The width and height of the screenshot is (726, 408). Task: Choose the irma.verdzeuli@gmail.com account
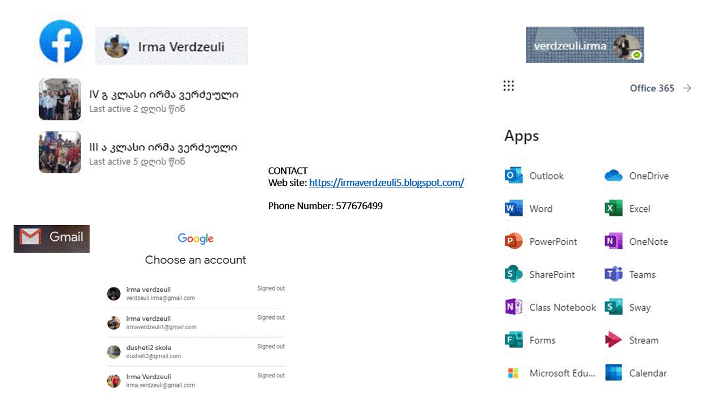[x=196, y=380]
